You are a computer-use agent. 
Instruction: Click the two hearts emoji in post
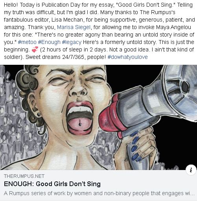click(x=35, y=49)
